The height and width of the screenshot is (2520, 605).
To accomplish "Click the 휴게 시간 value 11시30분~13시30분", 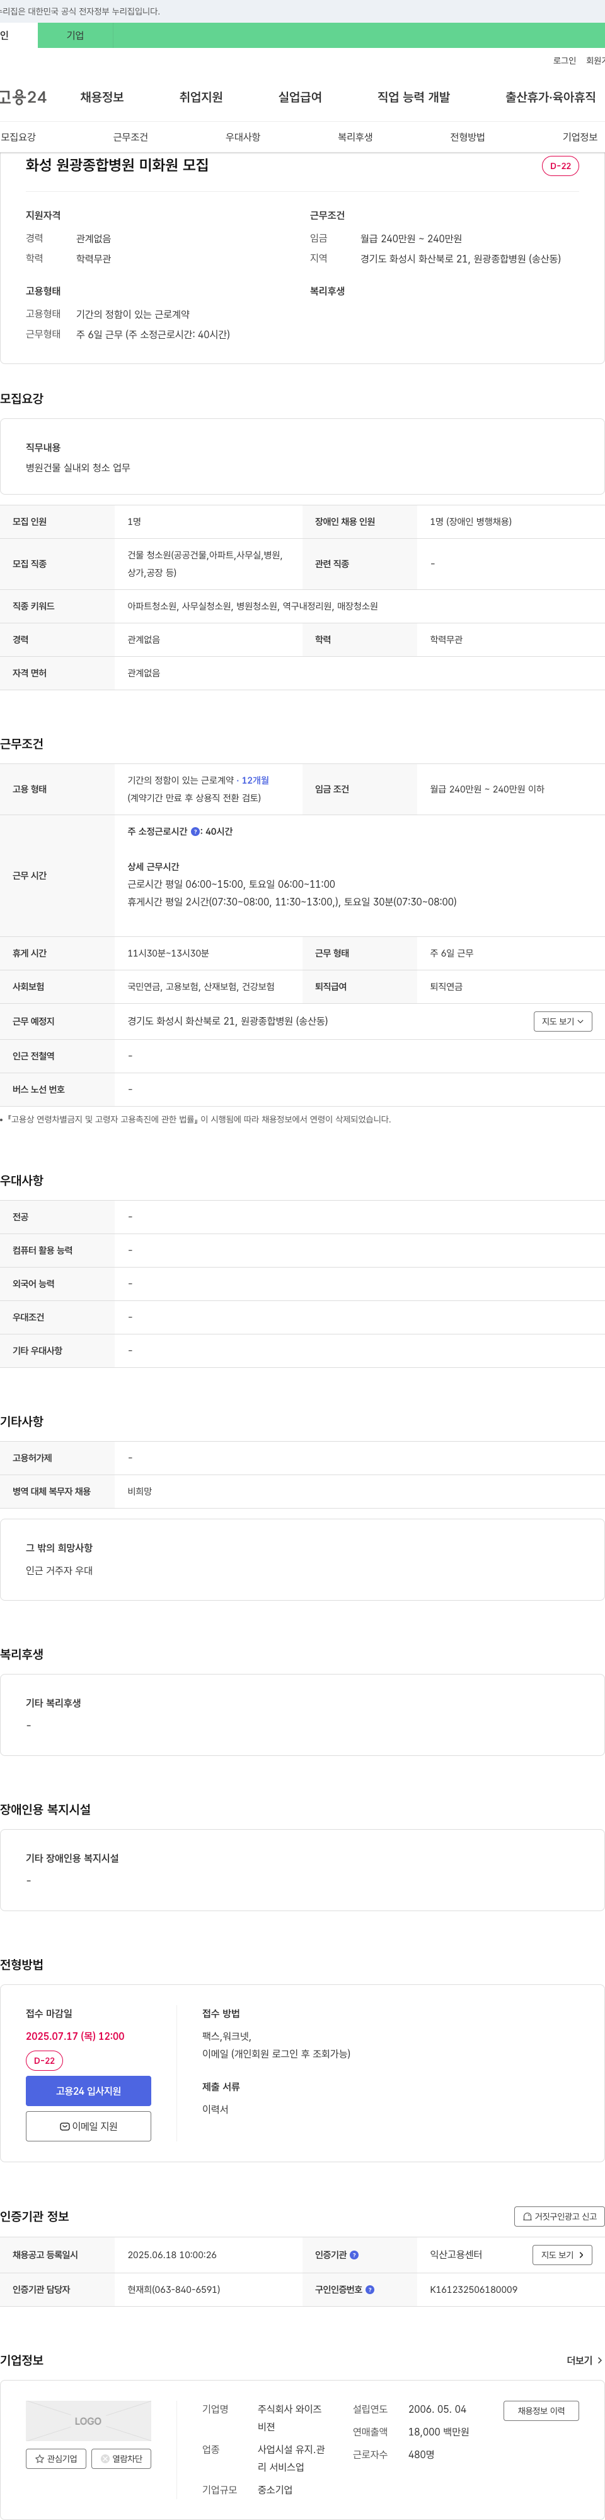I will click(168, 953).
